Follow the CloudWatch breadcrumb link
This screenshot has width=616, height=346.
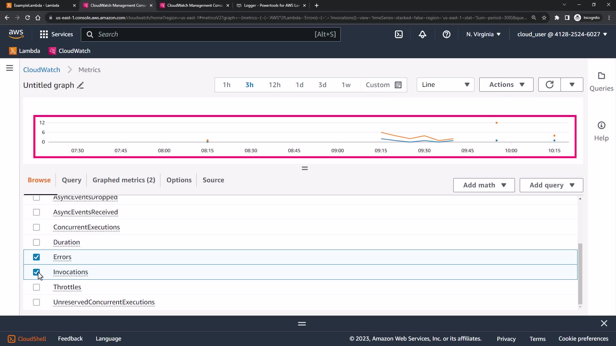(42, 70)
